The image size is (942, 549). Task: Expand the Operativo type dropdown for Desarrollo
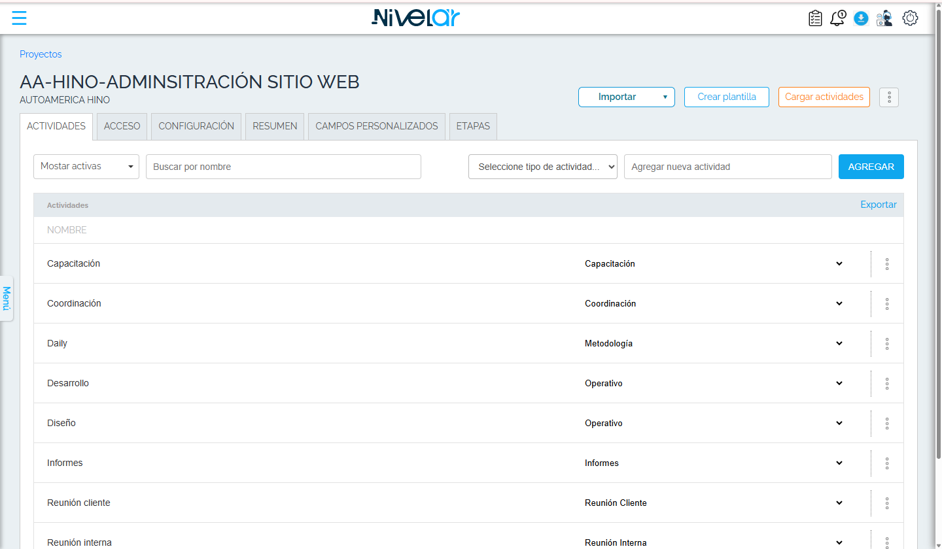click(714, 384)
